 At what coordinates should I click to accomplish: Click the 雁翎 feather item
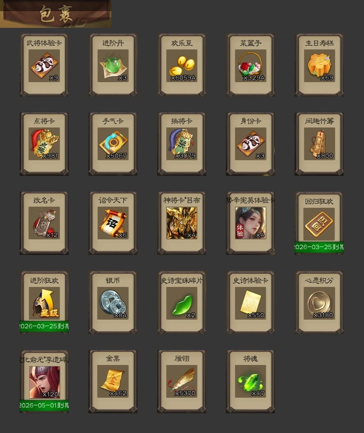182,381
